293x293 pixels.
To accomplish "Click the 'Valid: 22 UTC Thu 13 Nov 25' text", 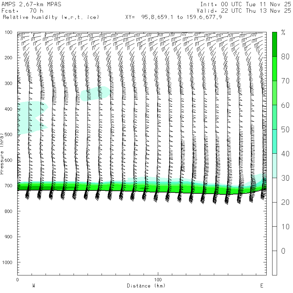I will pos(245,11).
